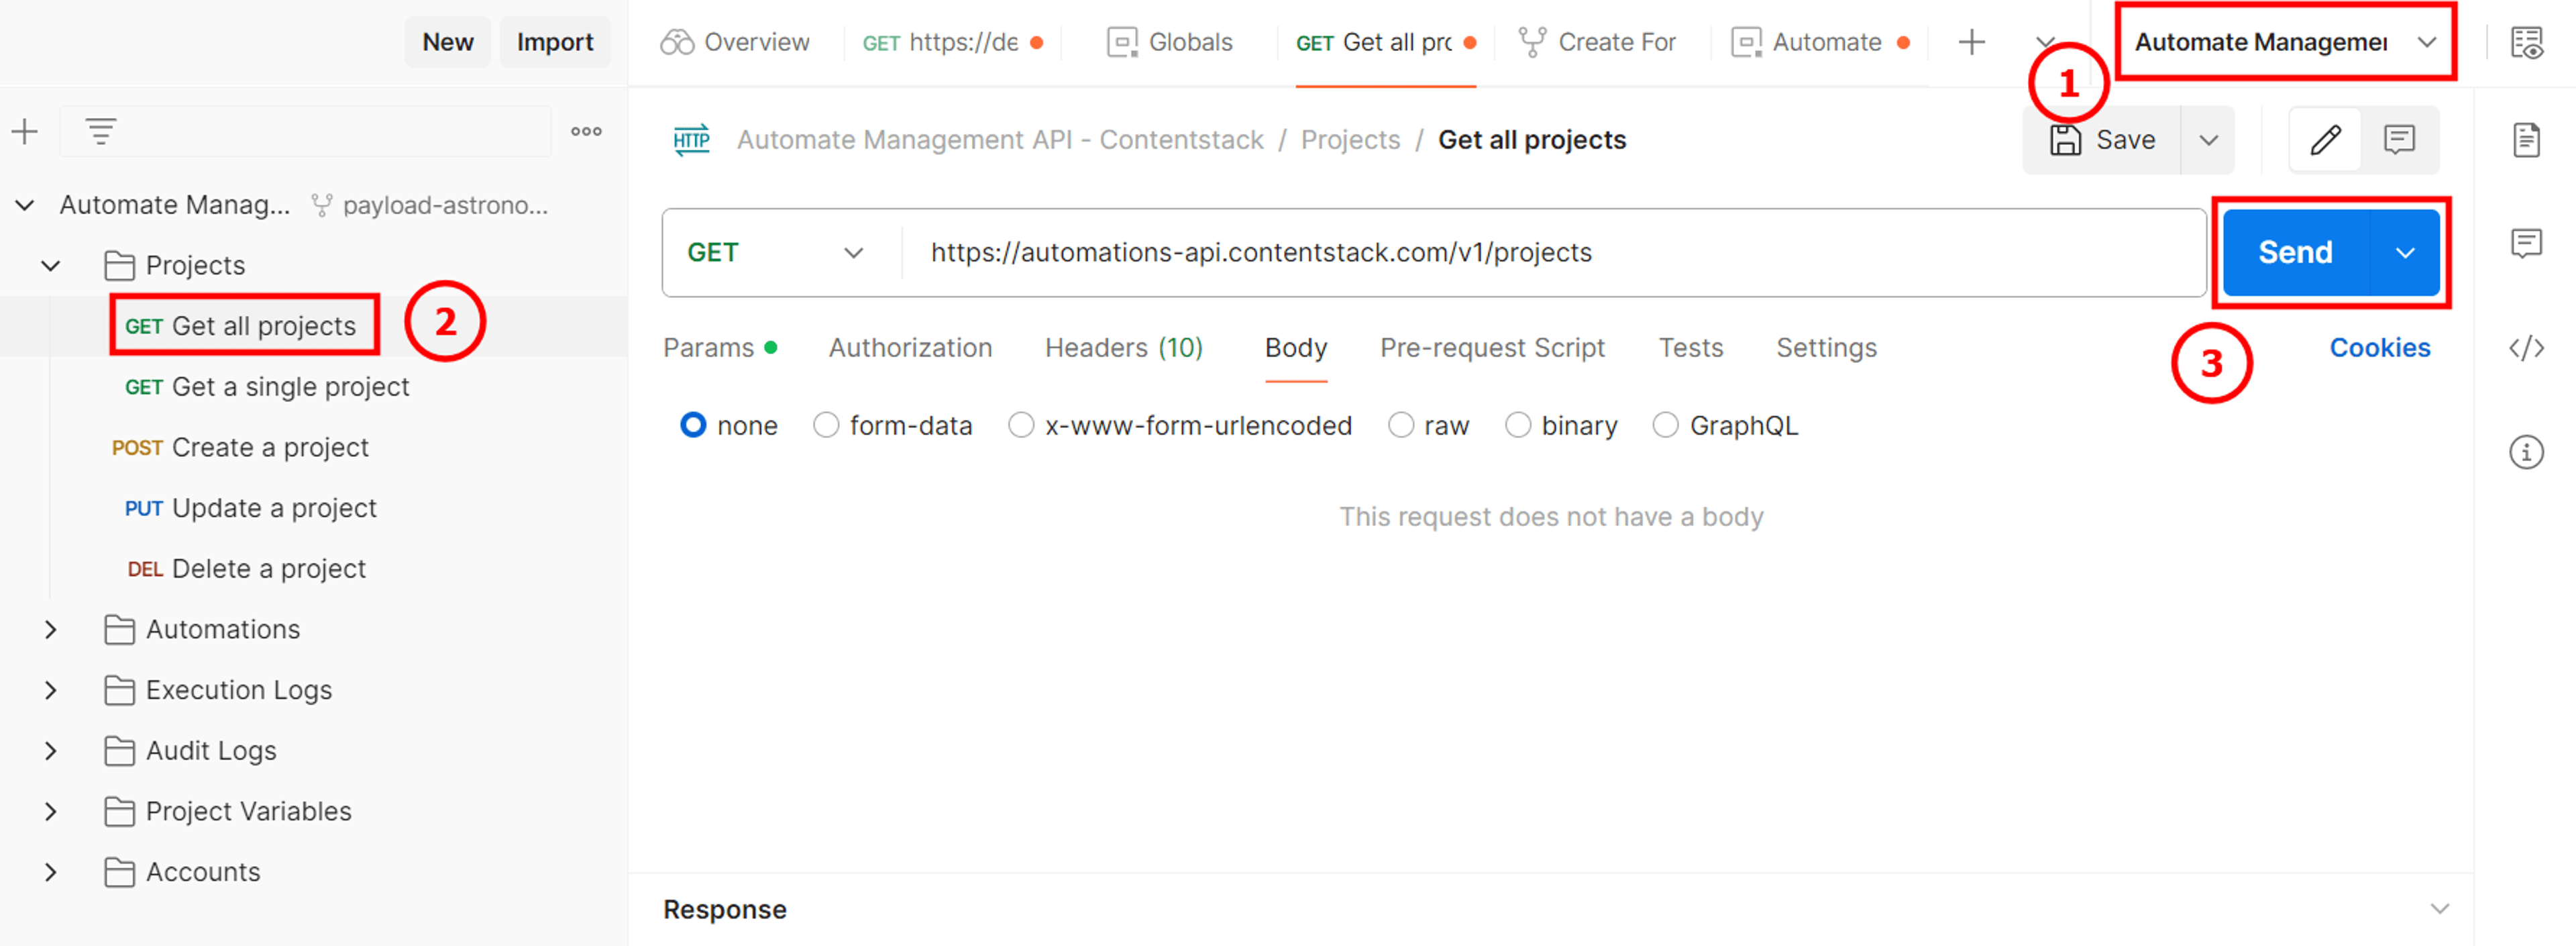The image size is (2576, 946).
Task: Click the New button
Action: (447, 42)
